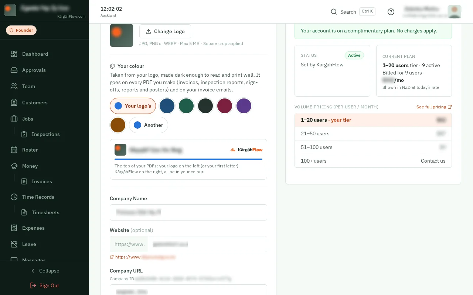Open See full pricing link
This screenshot has height=295, width=473.
pos(434,107)
